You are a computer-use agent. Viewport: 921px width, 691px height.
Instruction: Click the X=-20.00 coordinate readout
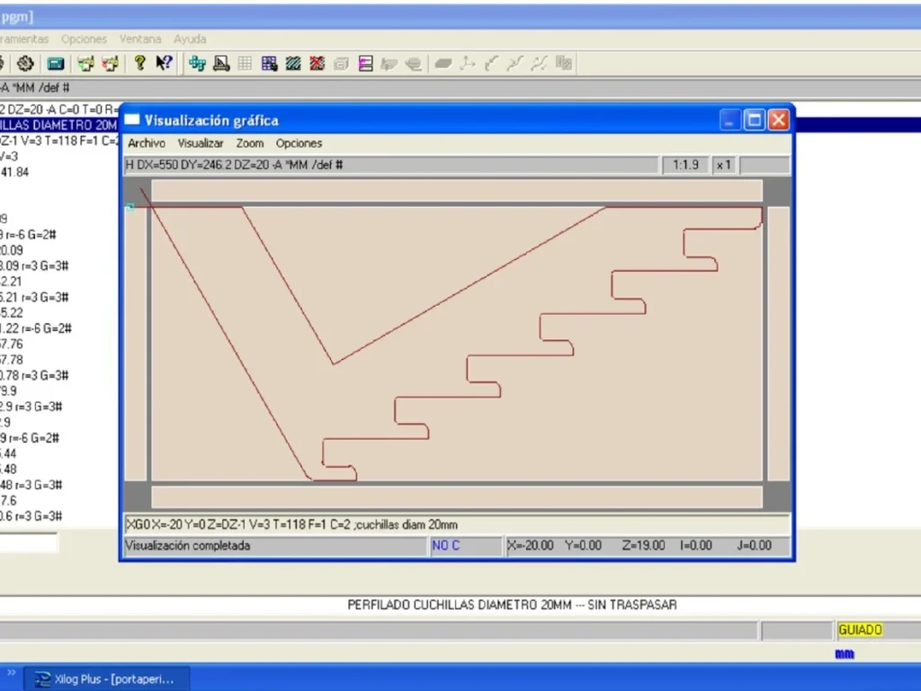click(x=531, y=546)
